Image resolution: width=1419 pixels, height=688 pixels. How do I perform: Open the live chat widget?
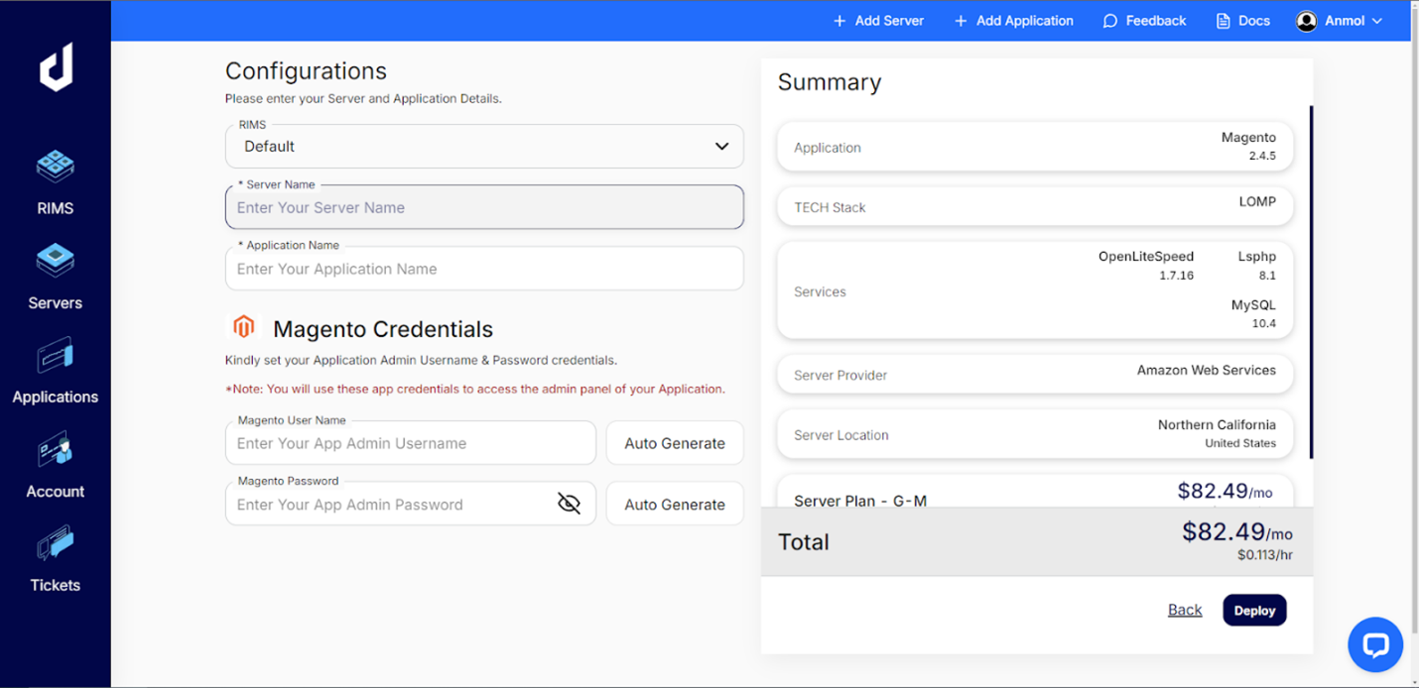tap(1375, 644)
